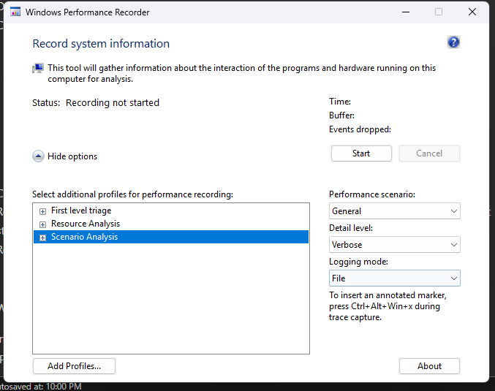Click the computer icon beside the tool description
495x391 pixels.
tap(38, 68)
